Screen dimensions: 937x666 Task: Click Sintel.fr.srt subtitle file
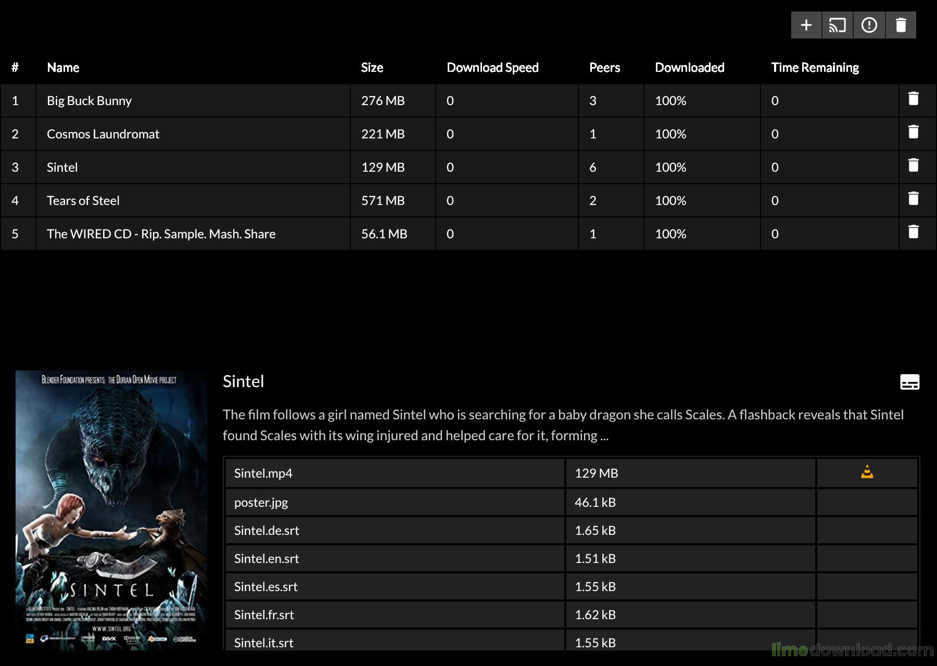(264, 615)
